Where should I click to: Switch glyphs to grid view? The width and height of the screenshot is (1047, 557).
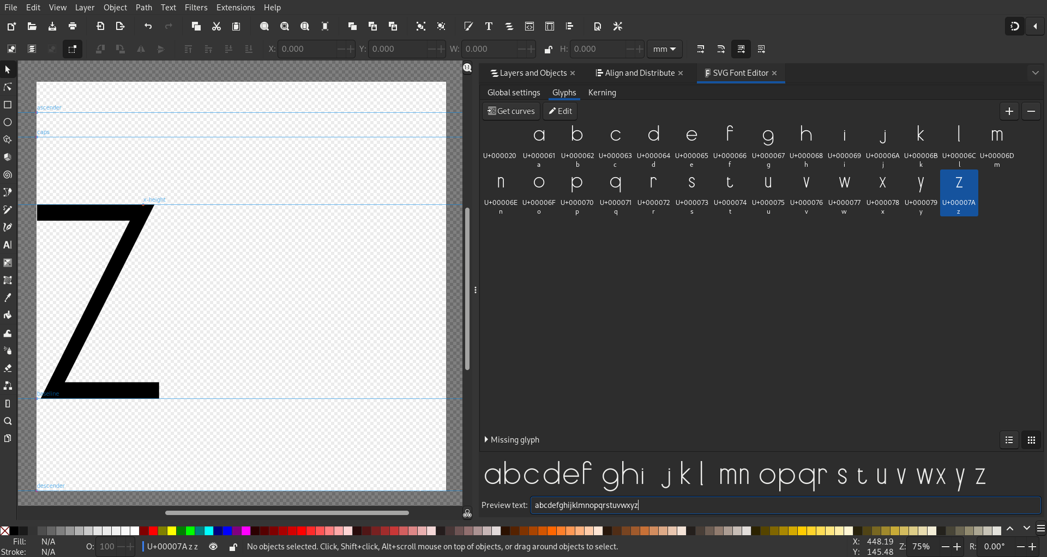pyautogui.click(x=1031, y=440)
